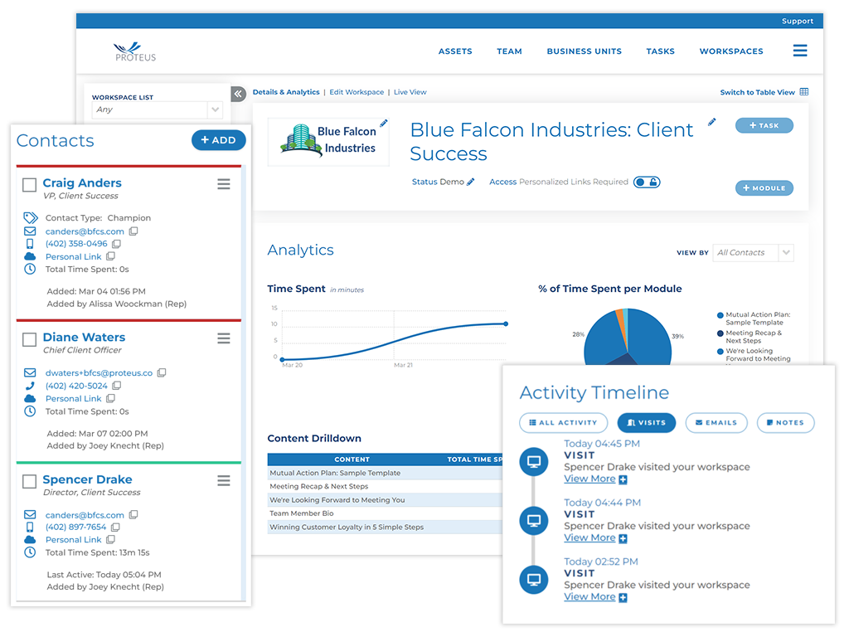Edit the workspace title pencil icon

(x=711, y=123)
